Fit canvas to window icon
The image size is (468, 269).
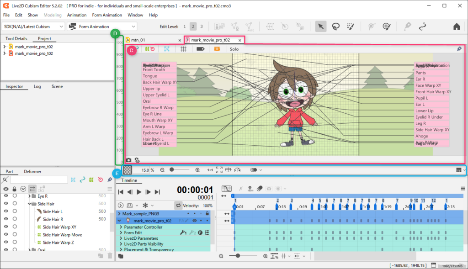point(219,170)
